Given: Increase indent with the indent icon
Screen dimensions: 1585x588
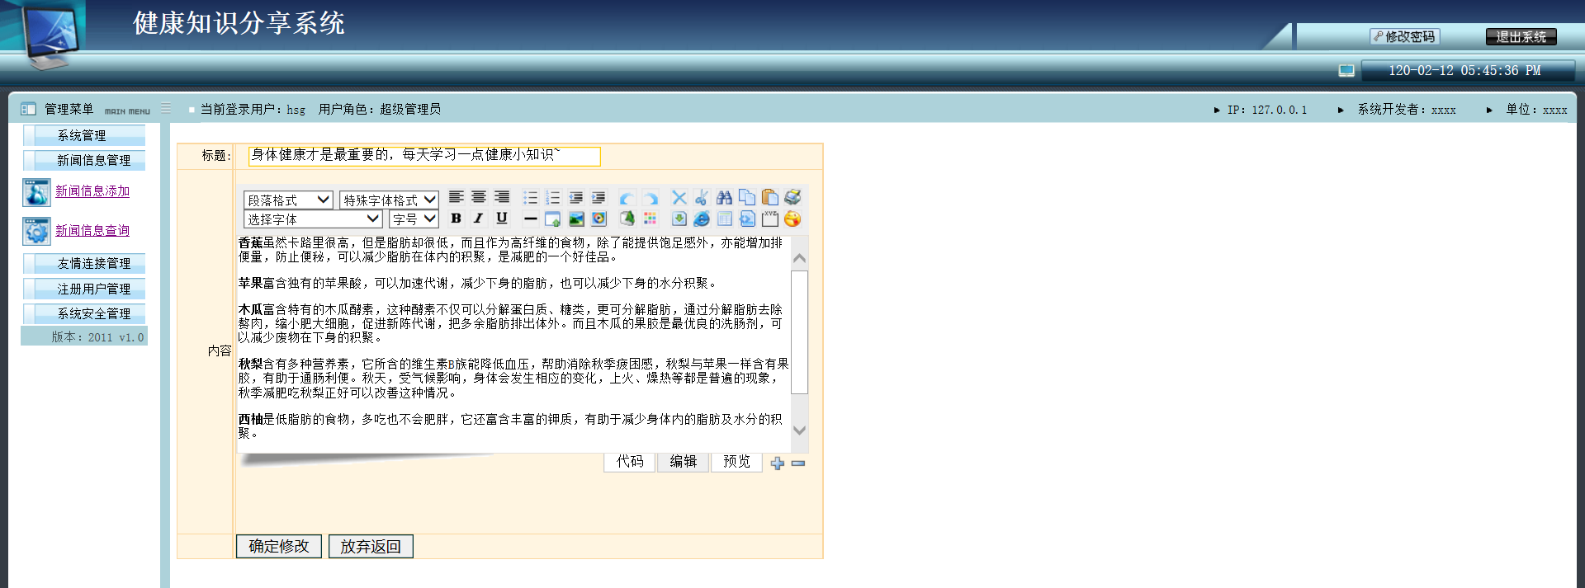Looking at the screenshot, I should tap(599, 198).
